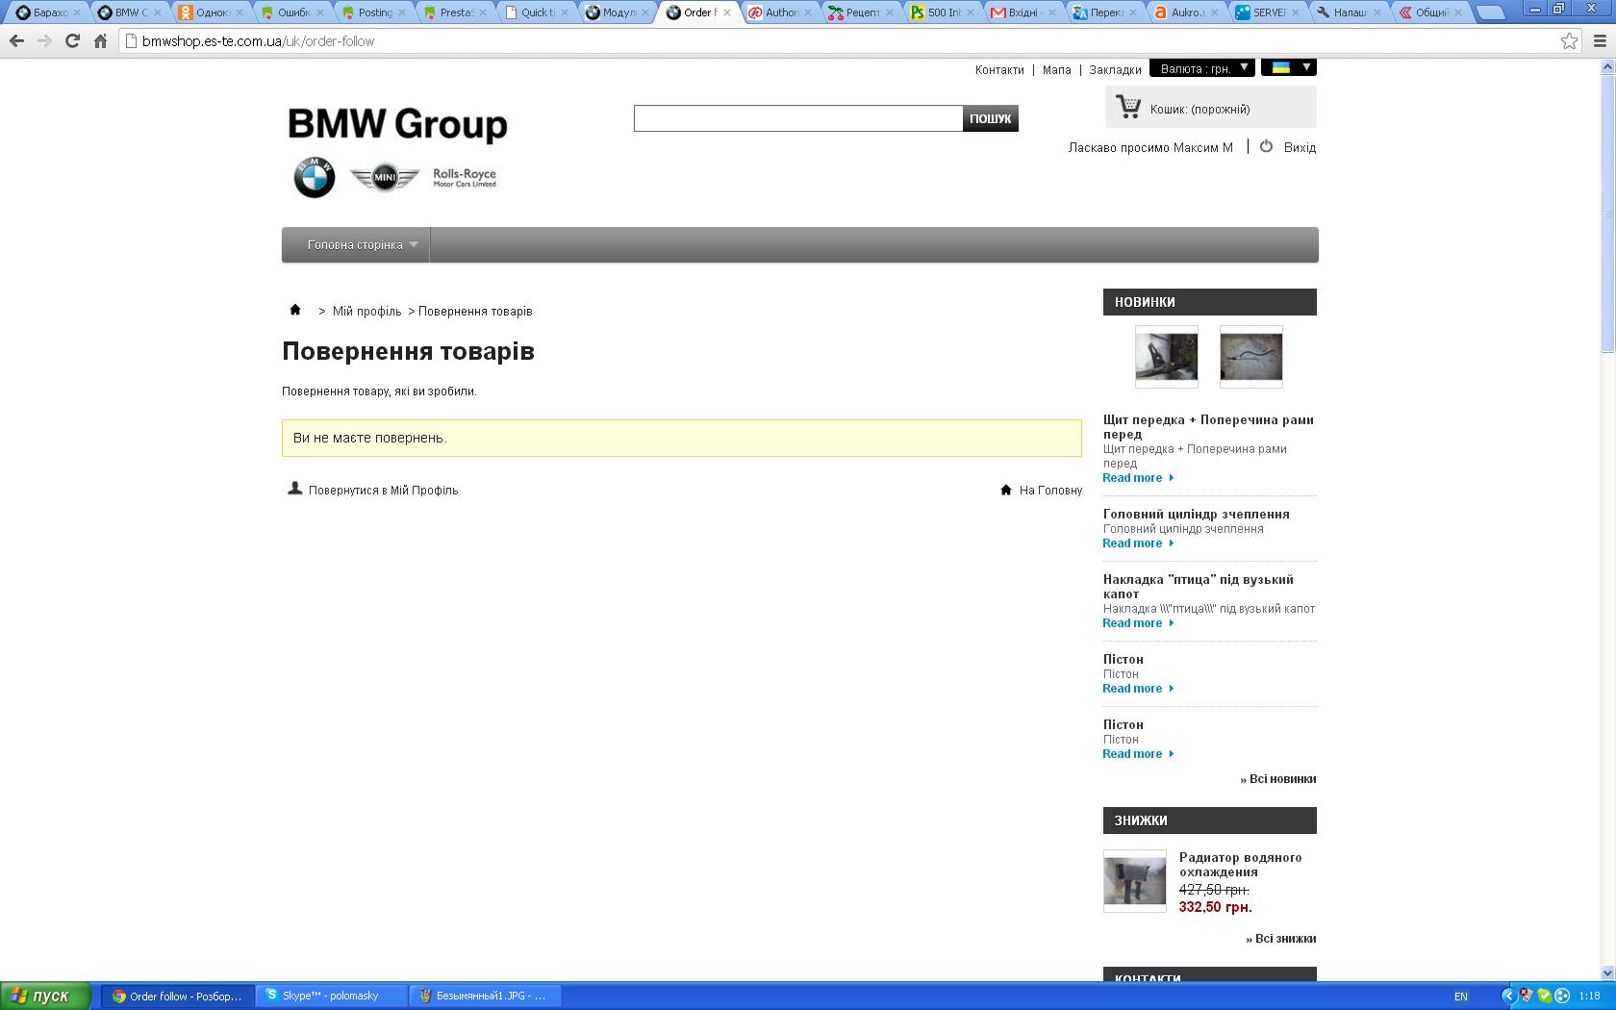
Task: Reload the page with the refresh icon
Action: pyautogui.click(x=72, y=41)
